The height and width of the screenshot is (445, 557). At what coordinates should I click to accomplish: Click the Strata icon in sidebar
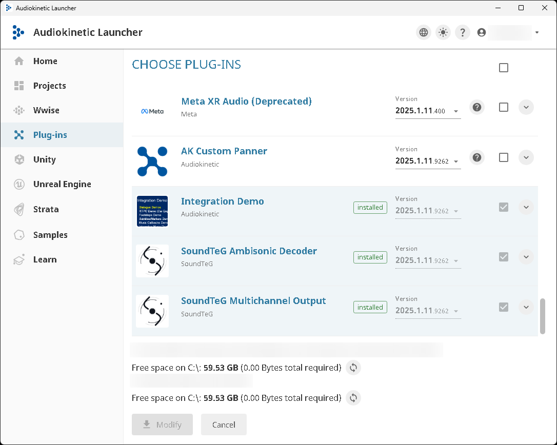(x=19, y=209)
